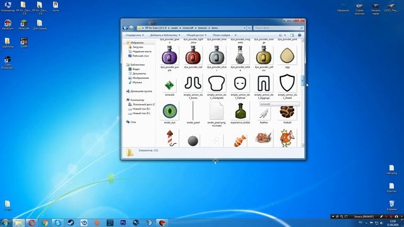Open Pictures library in navigation pane
Viewport: 404px width, 227px height.
tap(141, 78)
